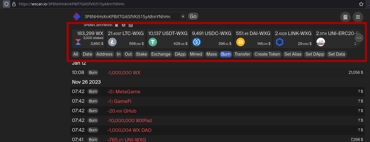Click the Burn tag on QHub row
370x142 pixels.
coord(93,111)
